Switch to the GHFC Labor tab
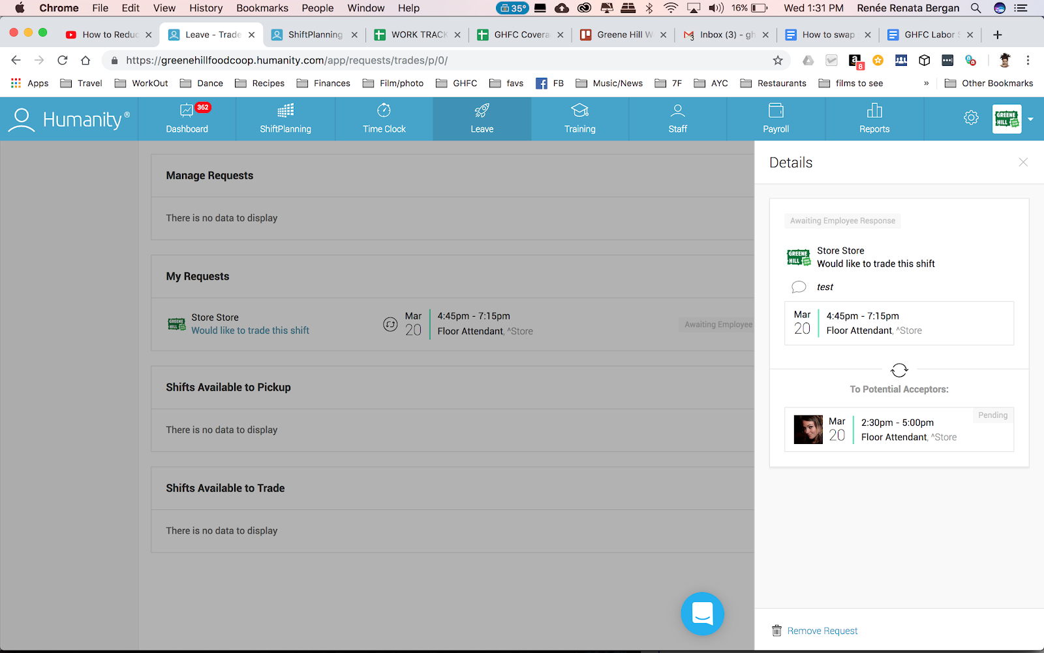This screenshot has height=653, width=1044. 931,35
